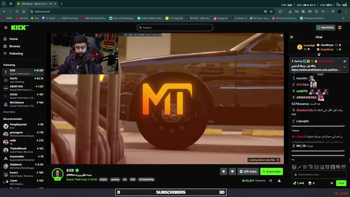Open recommended channel Odablock
350x197 pixels.
pos(23,166)
